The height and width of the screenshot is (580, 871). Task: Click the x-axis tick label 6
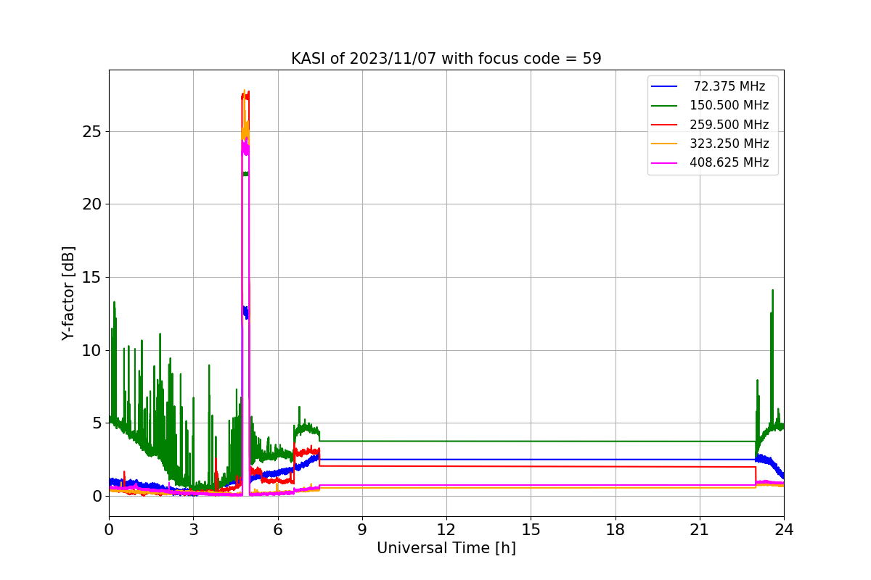277,530
